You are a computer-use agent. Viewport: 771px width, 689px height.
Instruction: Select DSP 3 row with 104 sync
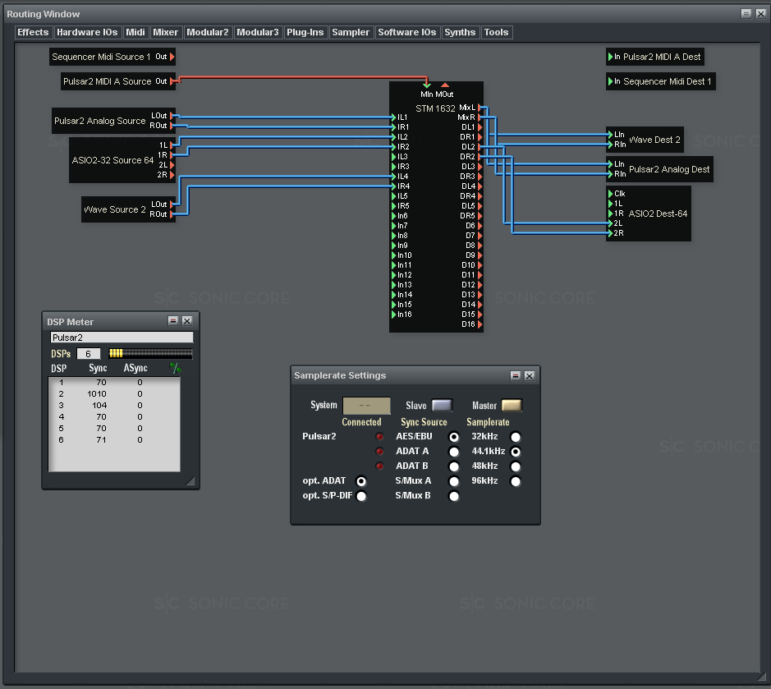(x=114, y=405)
